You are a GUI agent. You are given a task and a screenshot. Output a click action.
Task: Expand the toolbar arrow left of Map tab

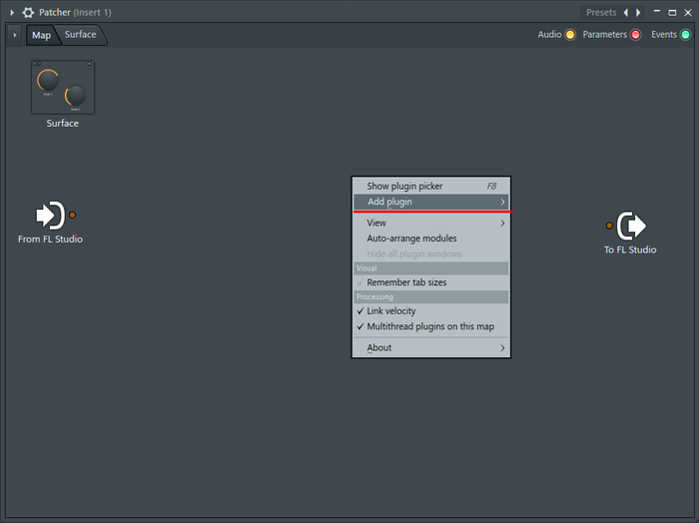coord(15,35)
